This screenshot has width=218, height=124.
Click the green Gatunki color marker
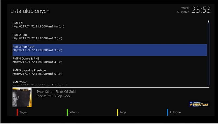coord(67,112)
